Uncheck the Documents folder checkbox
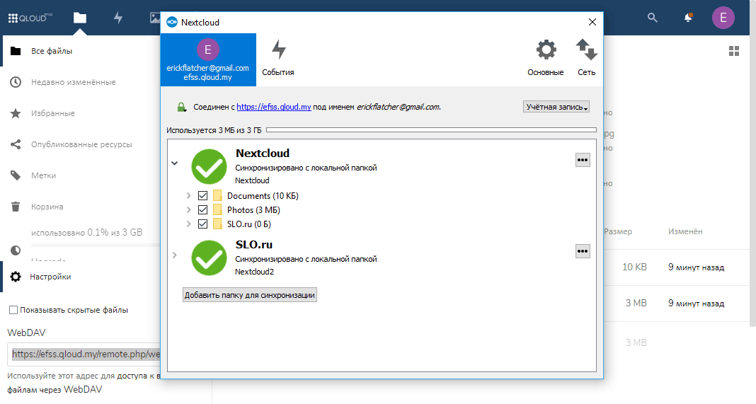This screenshot has height=404, width=756. pos(203,196)
